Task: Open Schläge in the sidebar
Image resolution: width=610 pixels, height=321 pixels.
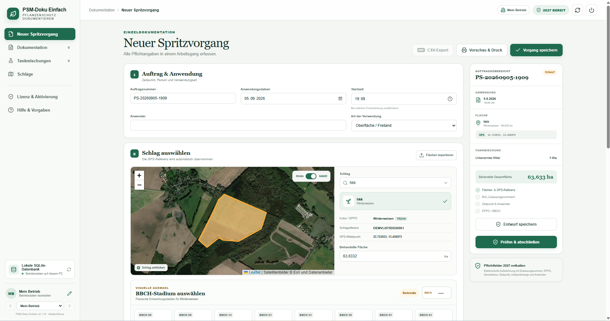Action: 40,74
